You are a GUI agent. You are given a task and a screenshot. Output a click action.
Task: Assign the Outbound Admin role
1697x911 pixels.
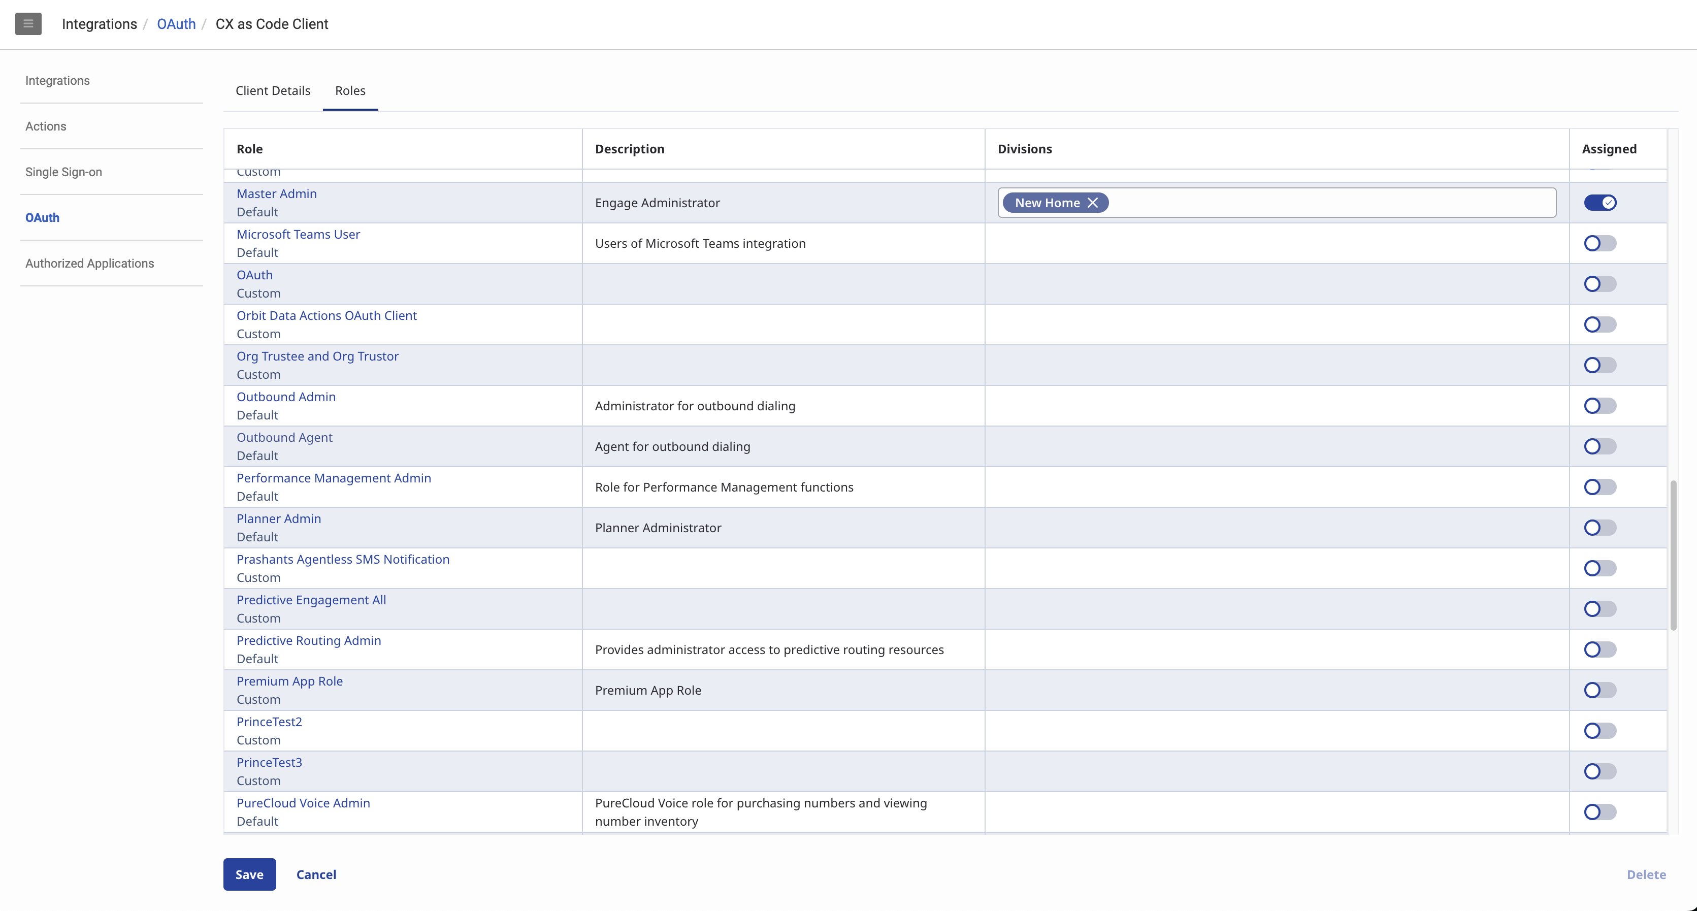[1599, 406]
